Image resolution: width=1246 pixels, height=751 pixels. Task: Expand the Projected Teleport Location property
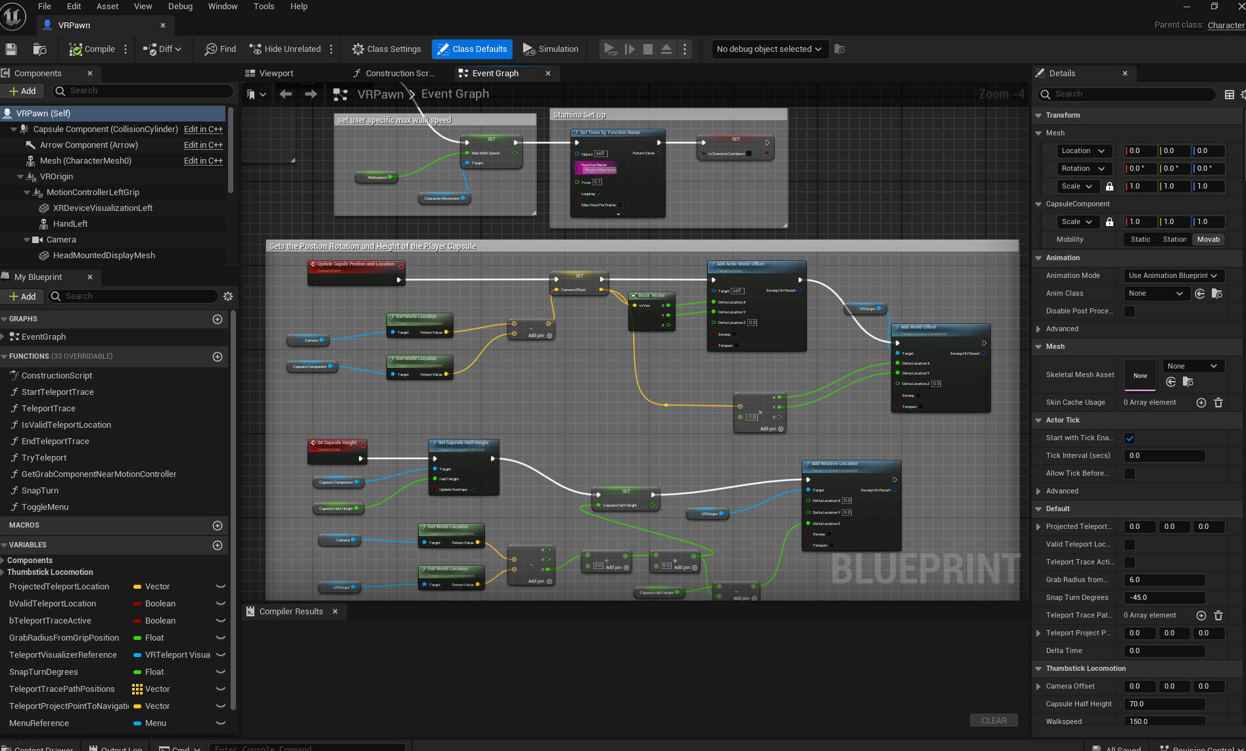click(x=1038, y=527)
